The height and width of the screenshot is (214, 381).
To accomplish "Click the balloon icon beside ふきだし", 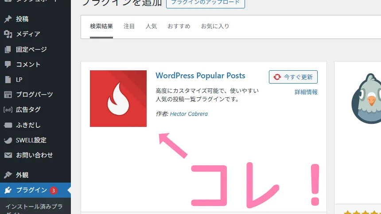I will [8, 125].
